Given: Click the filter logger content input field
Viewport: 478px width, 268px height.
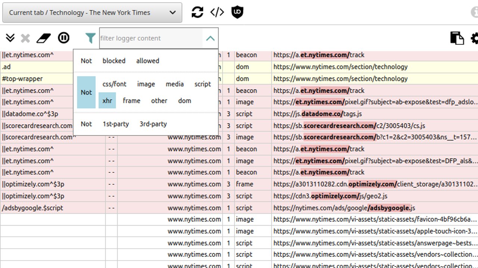Looking at the screenshot, I should 149,38.
